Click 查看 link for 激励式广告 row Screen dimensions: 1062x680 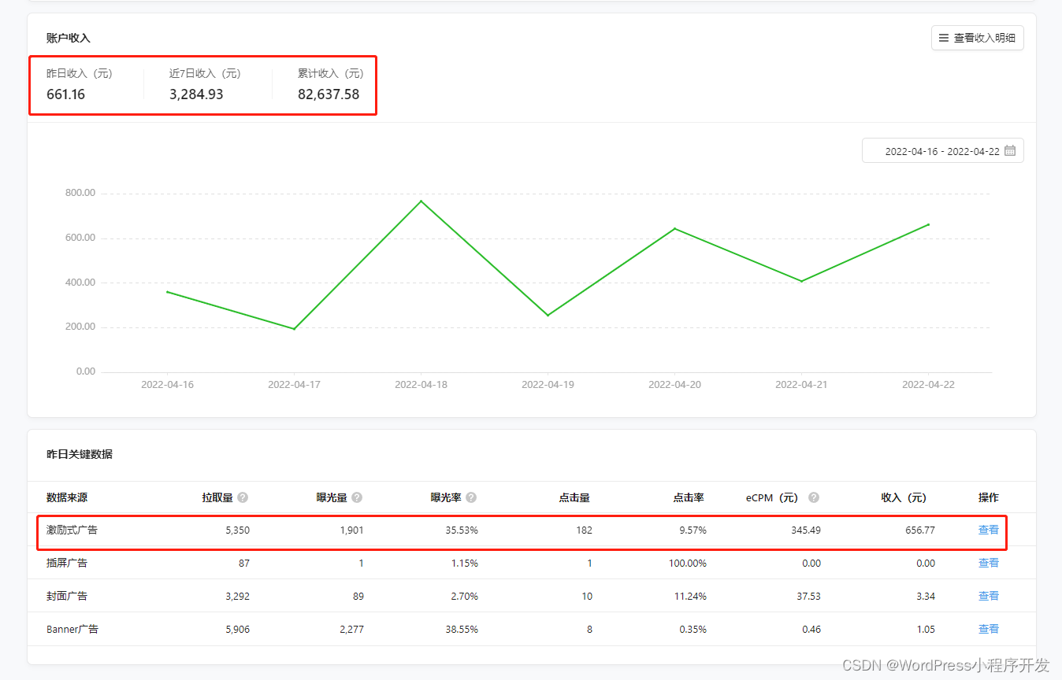tap(988, 530)
